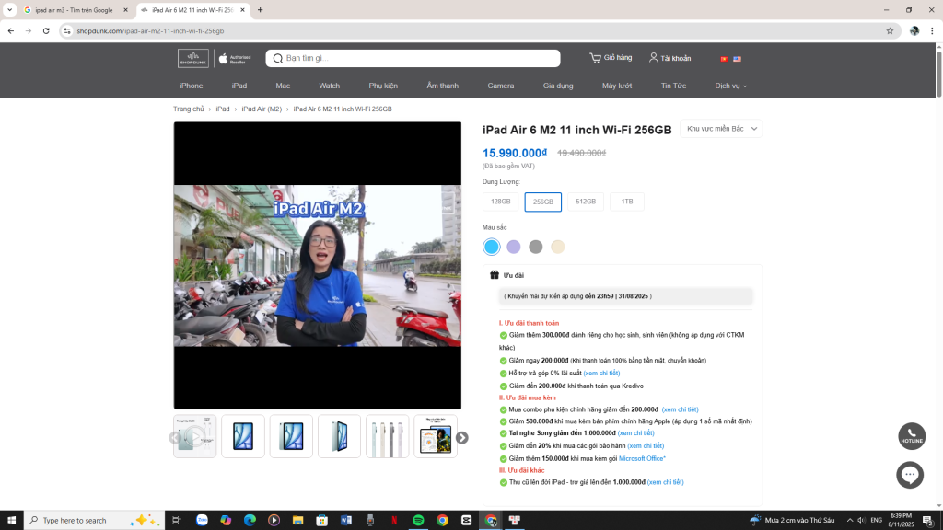The width and height of the screenshot is (943, 530).
Task: Open the shopping cart Giỏ hàng
Action: click(611, 58)
